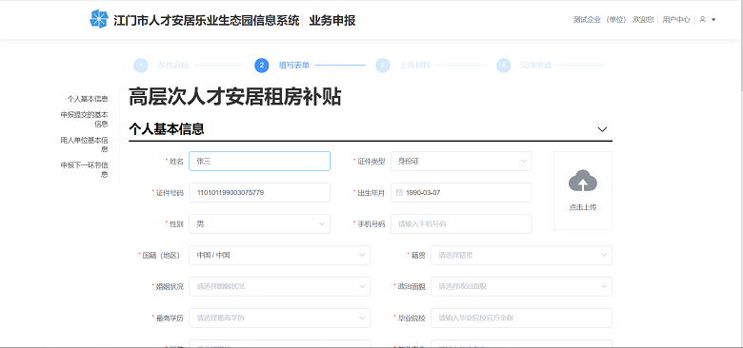
Task: Open the 籍贯 dropdown
Action: [521, 256]
